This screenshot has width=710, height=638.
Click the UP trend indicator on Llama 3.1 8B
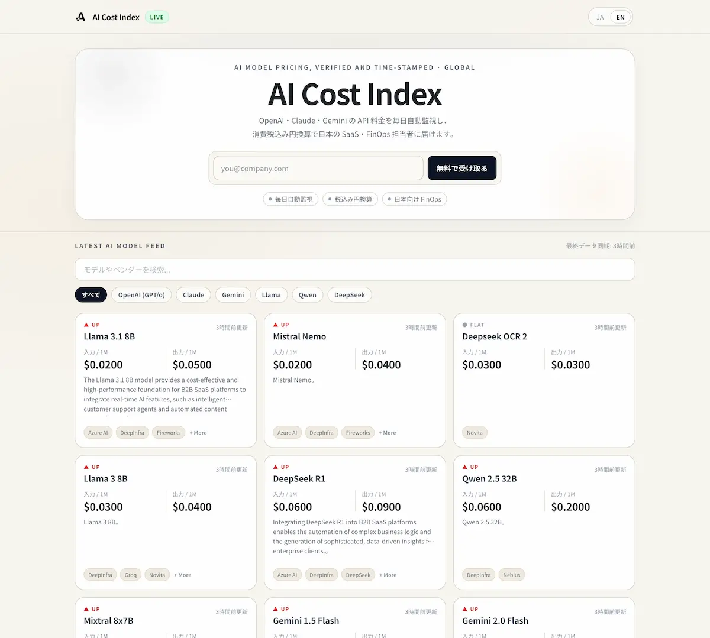[x=90, y=325]
